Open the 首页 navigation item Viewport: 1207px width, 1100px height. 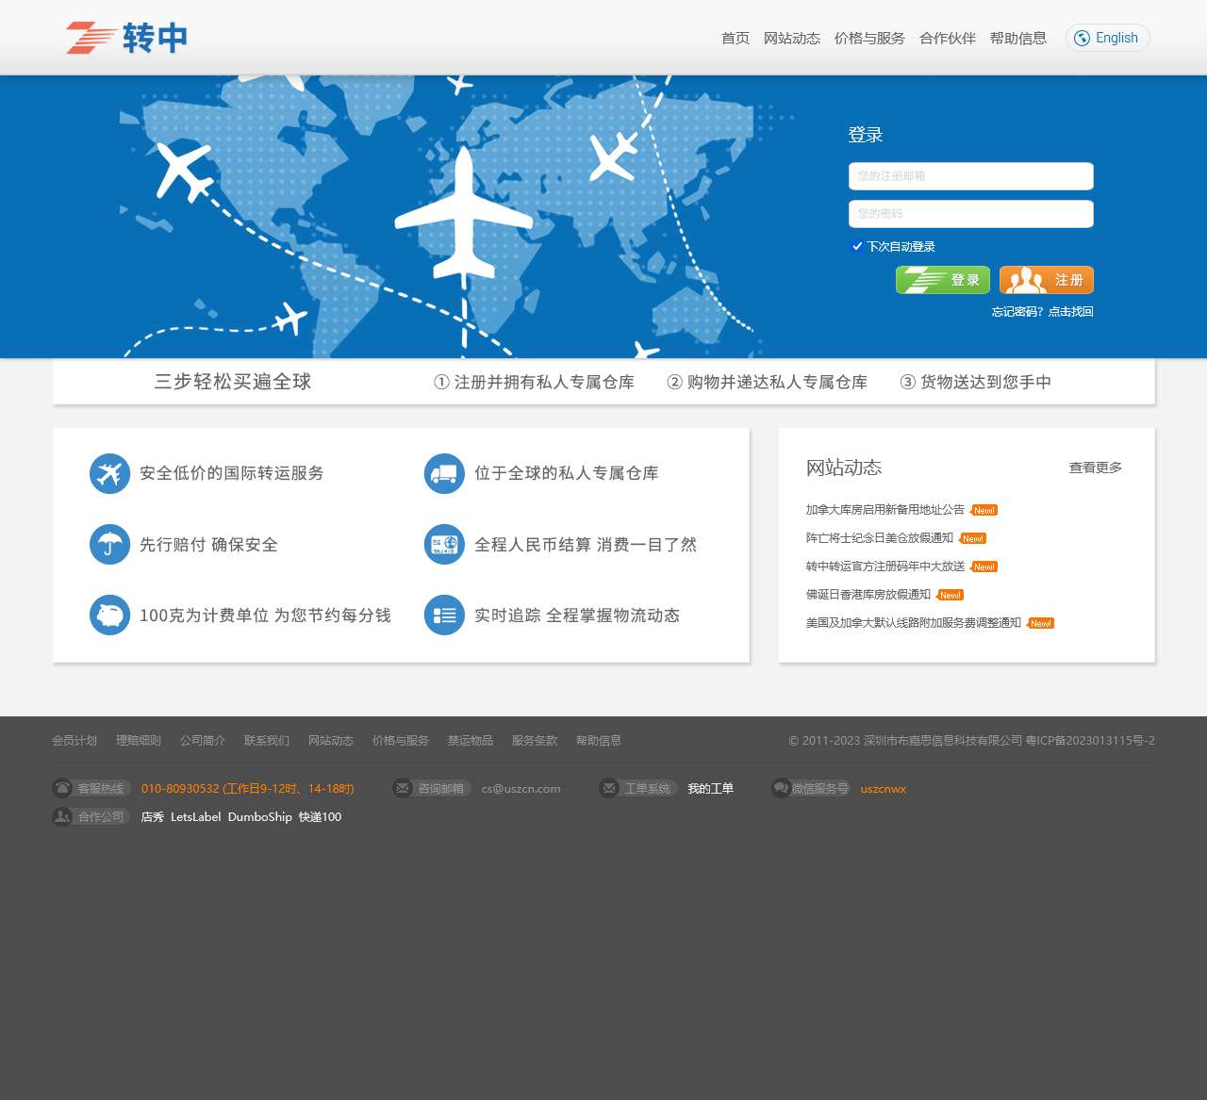pyautogui.click(x=736, y=39)
